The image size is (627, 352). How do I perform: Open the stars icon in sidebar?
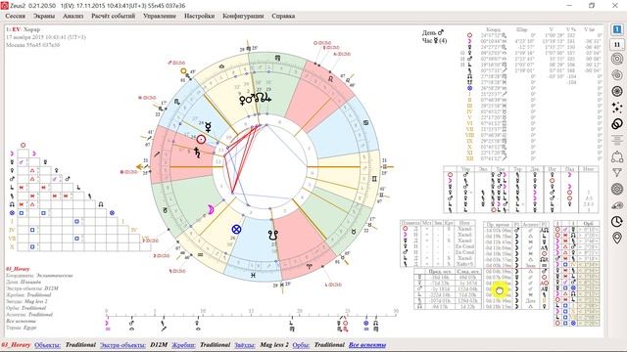coord(617,108)
